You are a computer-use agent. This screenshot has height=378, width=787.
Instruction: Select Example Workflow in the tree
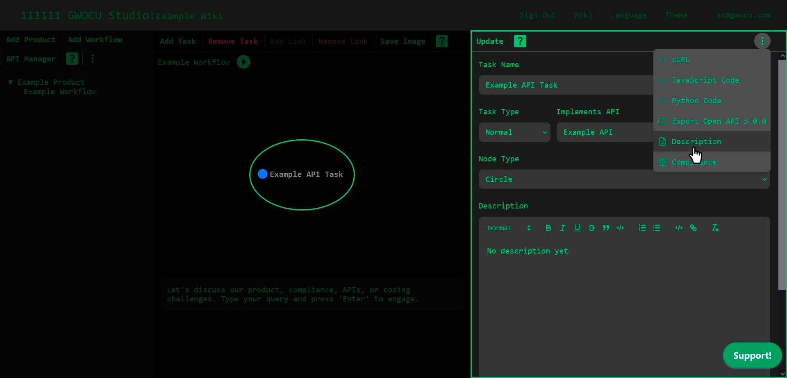[x=60, y=92]
